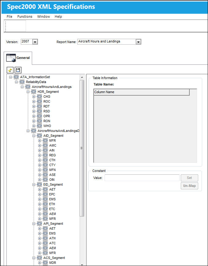Select the ATC tree item
The height and width of the screenshot is (266, 208).
(52, 243)
